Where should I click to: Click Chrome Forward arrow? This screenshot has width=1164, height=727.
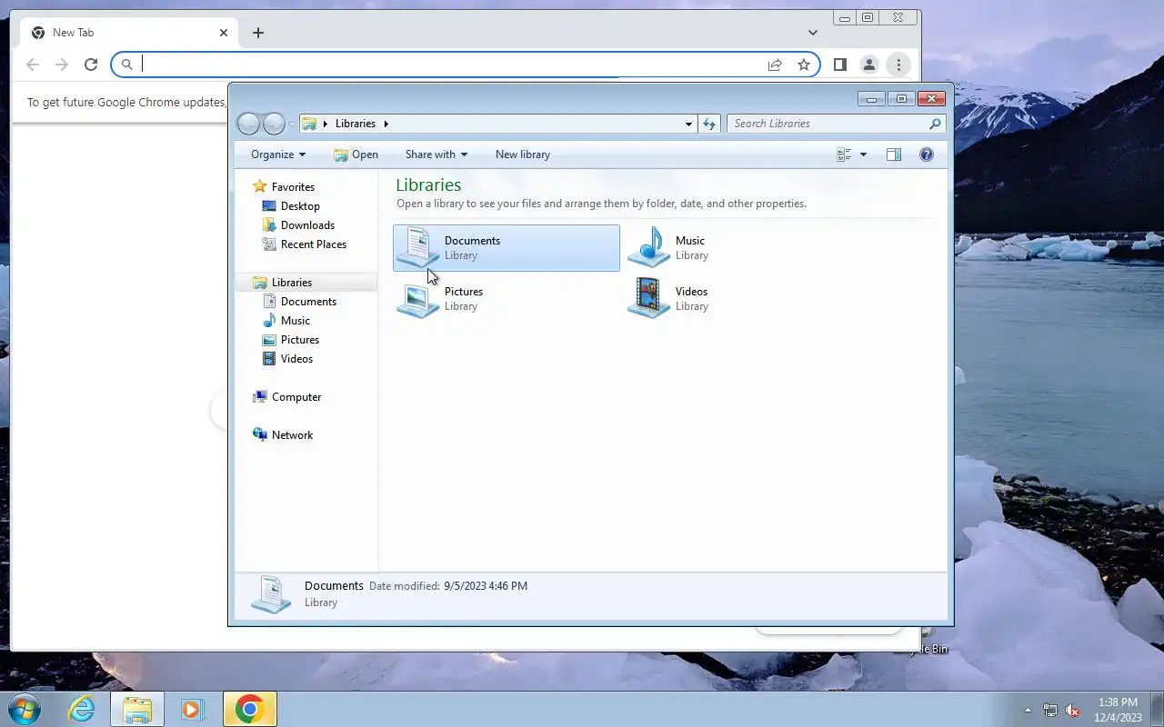click(x=62, y=65)
